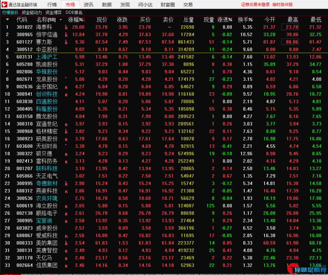This screenshot has width=328, height=275.
Task: Click the 证券交易未登录 login link
Action: click(255, 5)
